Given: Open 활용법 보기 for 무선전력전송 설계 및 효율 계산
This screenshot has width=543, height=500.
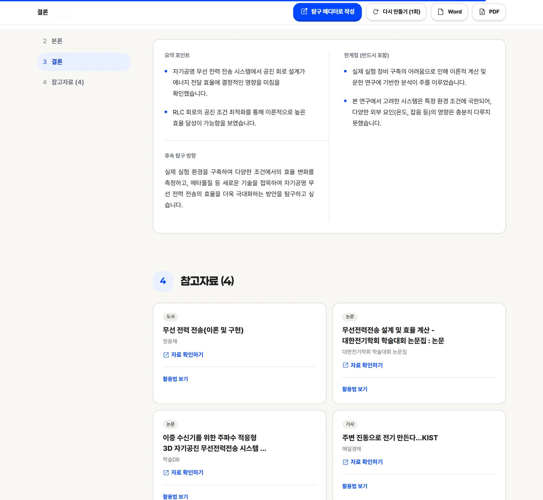Looking at the screenshot, I should (x=355, y=389).
